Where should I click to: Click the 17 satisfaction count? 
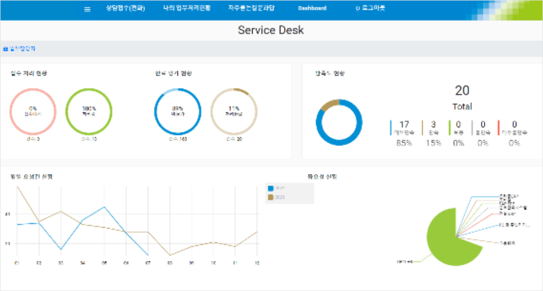point(404,125)
